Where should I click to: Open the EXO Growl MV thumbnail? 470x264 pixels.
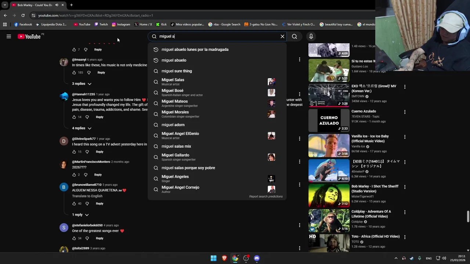point(329,95)
